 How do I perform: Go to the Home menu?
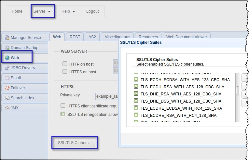17,11
